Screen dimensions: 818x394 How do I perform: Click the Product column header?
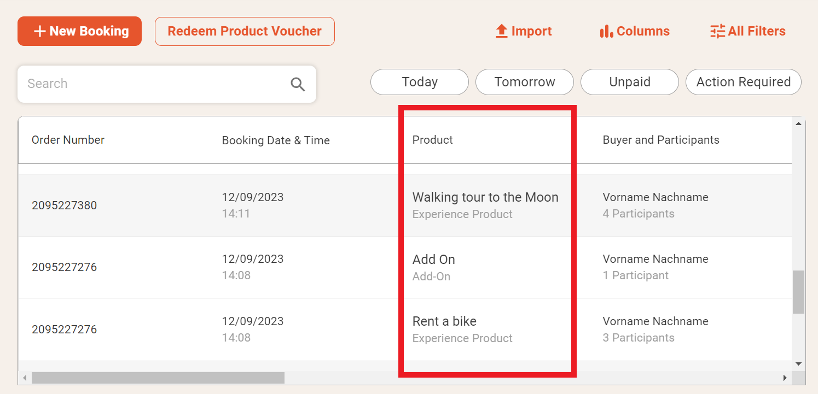click(433, 140)
